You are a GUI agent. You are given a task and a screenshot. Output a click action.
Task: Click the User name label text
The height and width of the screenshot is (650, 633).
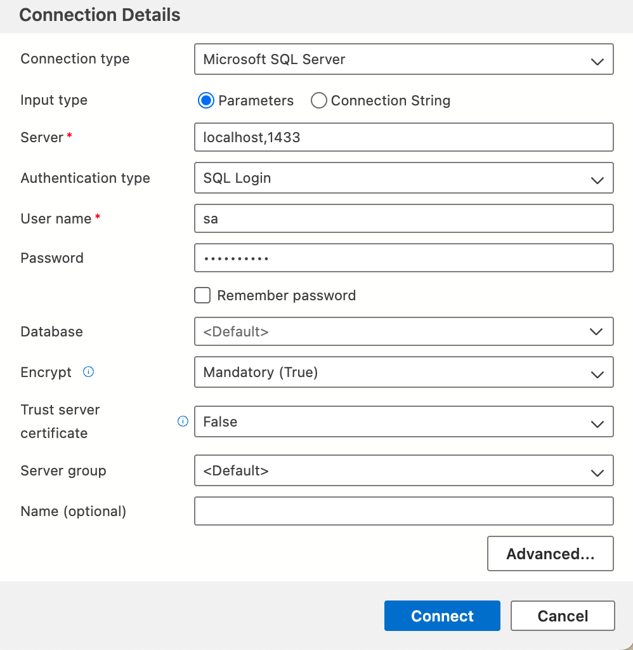tap(56, 218)
